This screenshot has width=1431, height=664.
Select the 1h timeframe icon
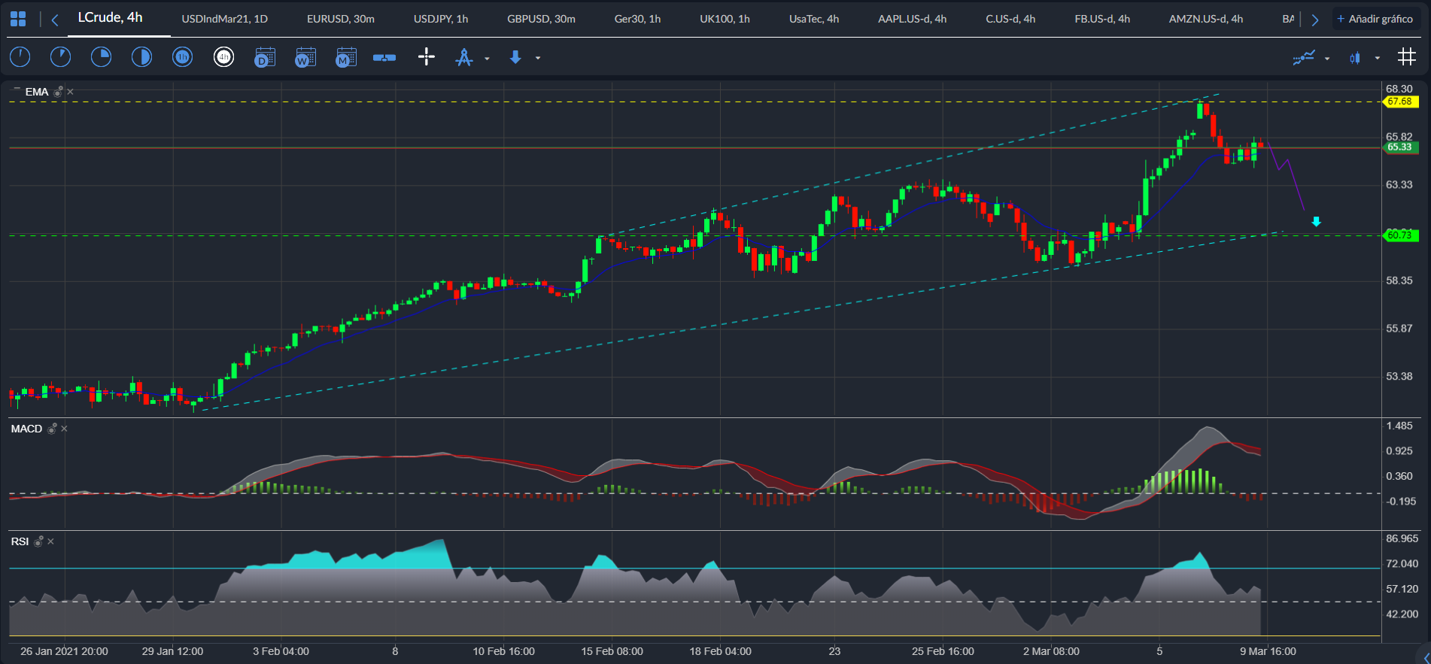coord(183,57)
